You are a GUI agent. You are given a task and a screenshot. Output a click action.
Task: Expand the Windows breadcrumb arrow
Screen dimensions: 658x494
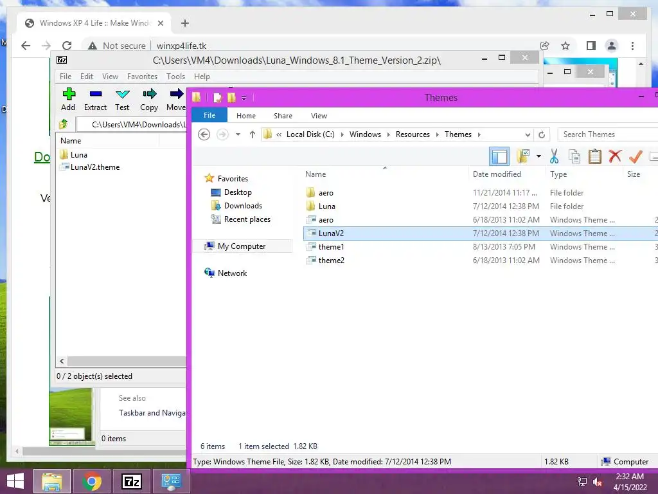(x=388, y=134)
